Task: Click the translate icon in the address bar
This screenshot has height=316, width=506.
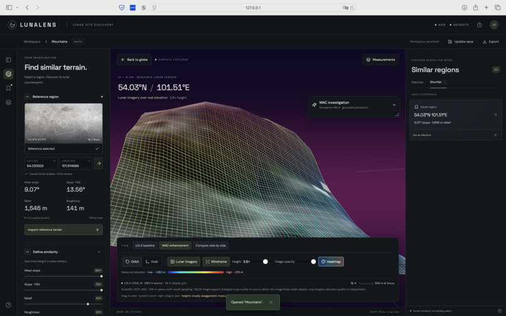Action: 345,8
